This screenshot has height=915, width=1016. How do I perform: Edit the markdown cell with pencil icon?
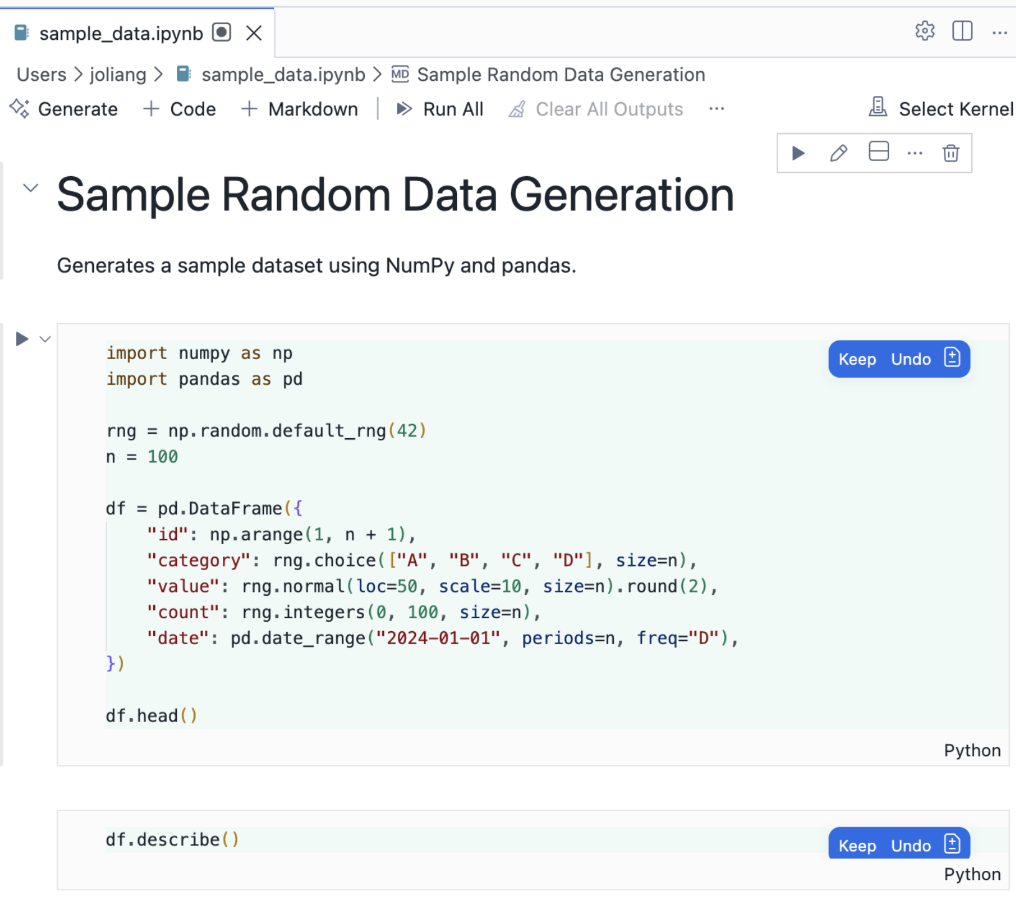[839, 152]
